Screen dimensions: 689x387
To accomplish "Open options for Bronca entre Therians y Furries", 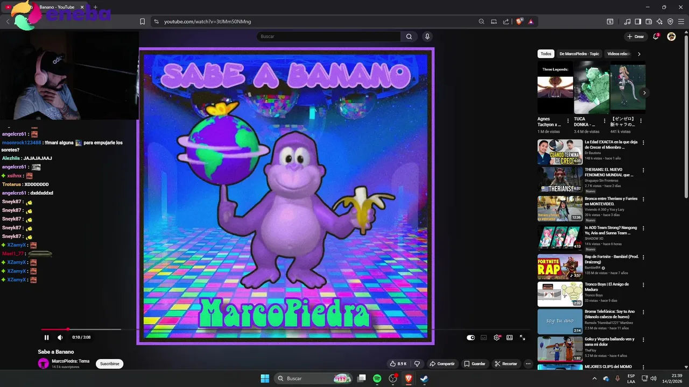I will pyautogui.click(x=643, y=199).
